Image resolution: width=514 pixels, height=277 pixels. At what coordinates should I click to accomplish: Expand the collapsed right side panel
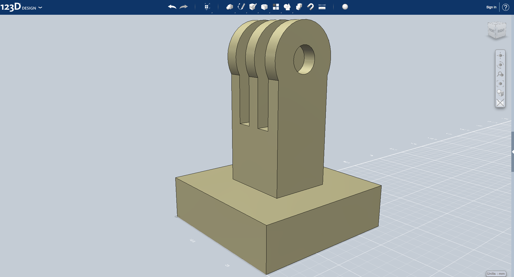tap(512, 152)
